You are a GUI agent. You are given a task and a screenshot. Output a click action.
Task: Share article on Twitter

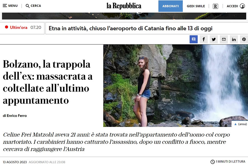(x=214, y=39)
